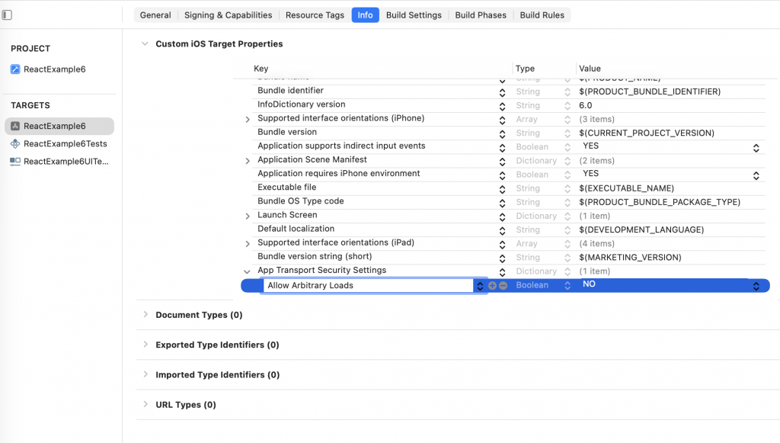Click the Bundle identifier key stepper
The width and height of the screenshot is (780, 443).
[502, 92]
